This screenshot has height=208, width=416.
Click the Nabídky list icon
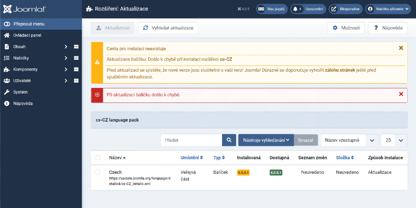click(x=7, y=58)
